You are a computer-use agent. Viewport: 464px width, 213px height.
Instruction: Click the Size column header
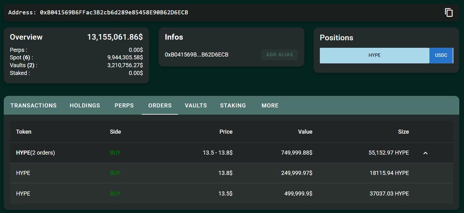[403, 132]
